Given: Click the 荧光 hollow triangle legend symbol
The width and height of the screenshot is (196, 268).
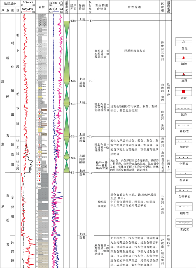Looking at the screenshot, I should click(184, 41).
